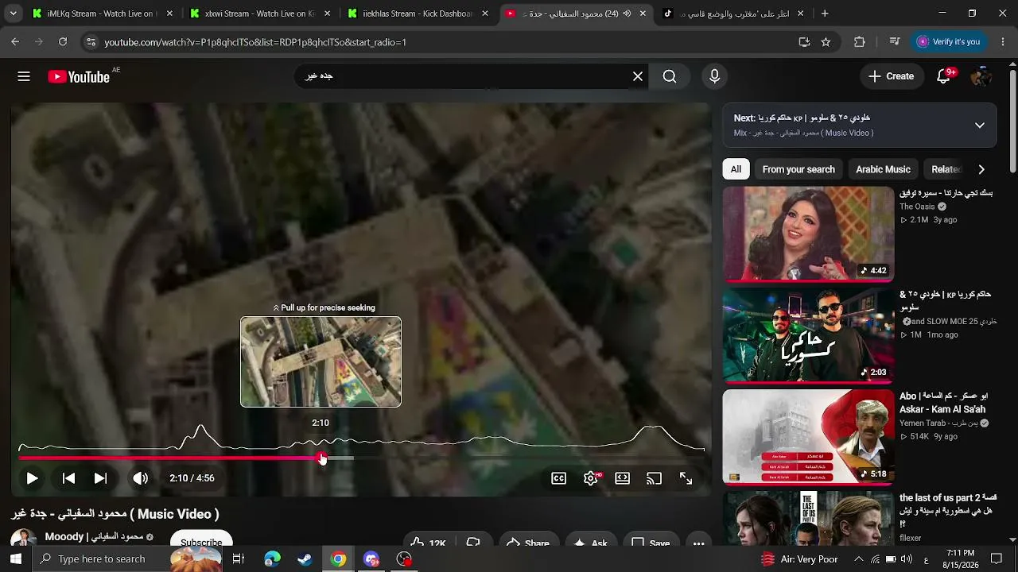Open a new browser tab

825,14
